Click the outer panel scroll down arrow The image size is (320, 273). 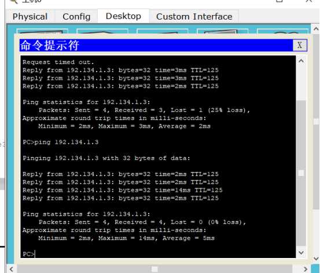(316, 259)
